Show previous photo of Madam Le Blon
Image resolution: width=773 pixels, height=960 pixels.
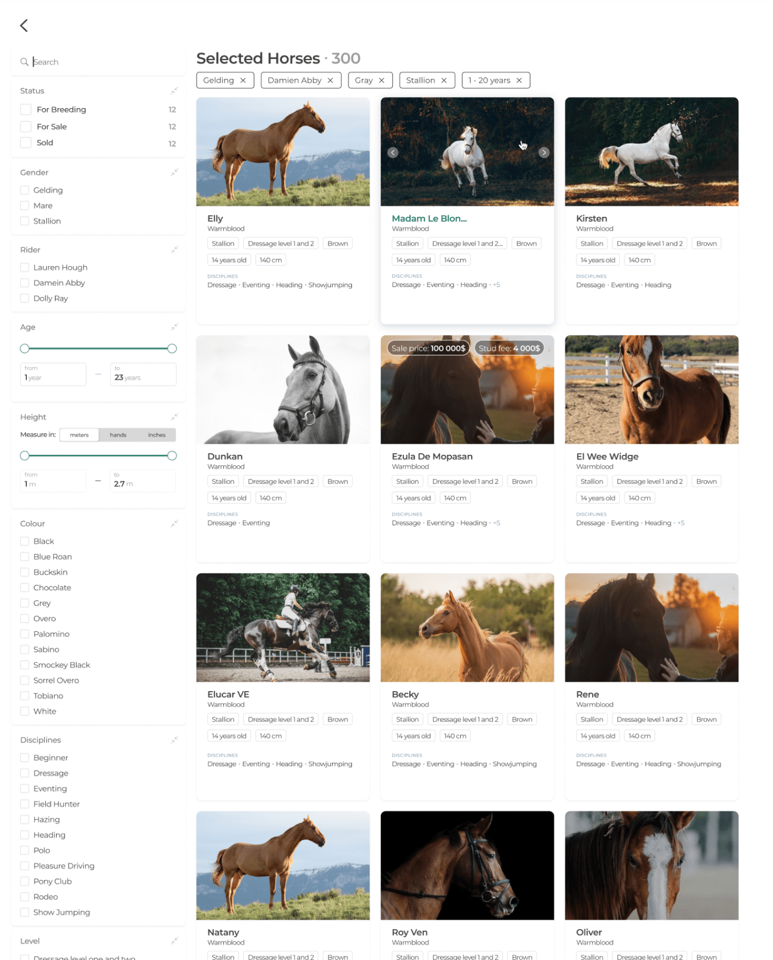click(x=393, y=153)
